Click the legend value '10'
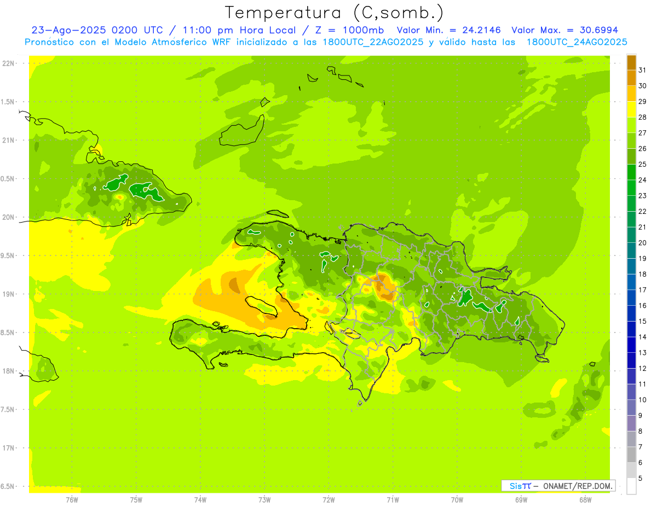Screen dimensions: 657x507 [643, 400]
